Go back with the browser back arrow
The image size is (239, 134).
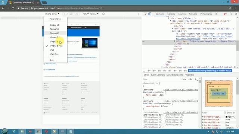(x=3, y=8)
